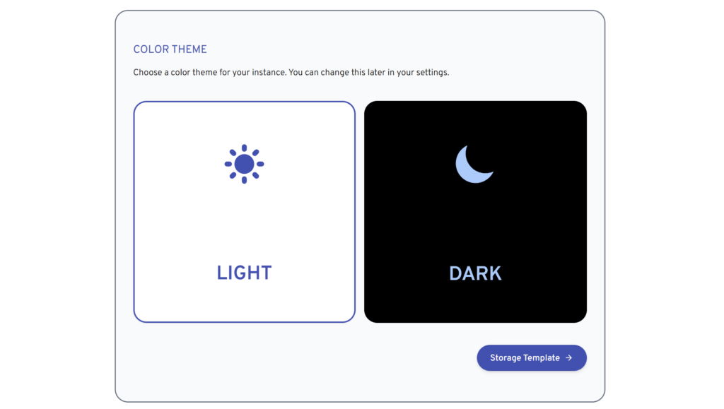Screen dimensions: 724x409
Task: Click the LIGHT label text
Action: click(244, 273)
